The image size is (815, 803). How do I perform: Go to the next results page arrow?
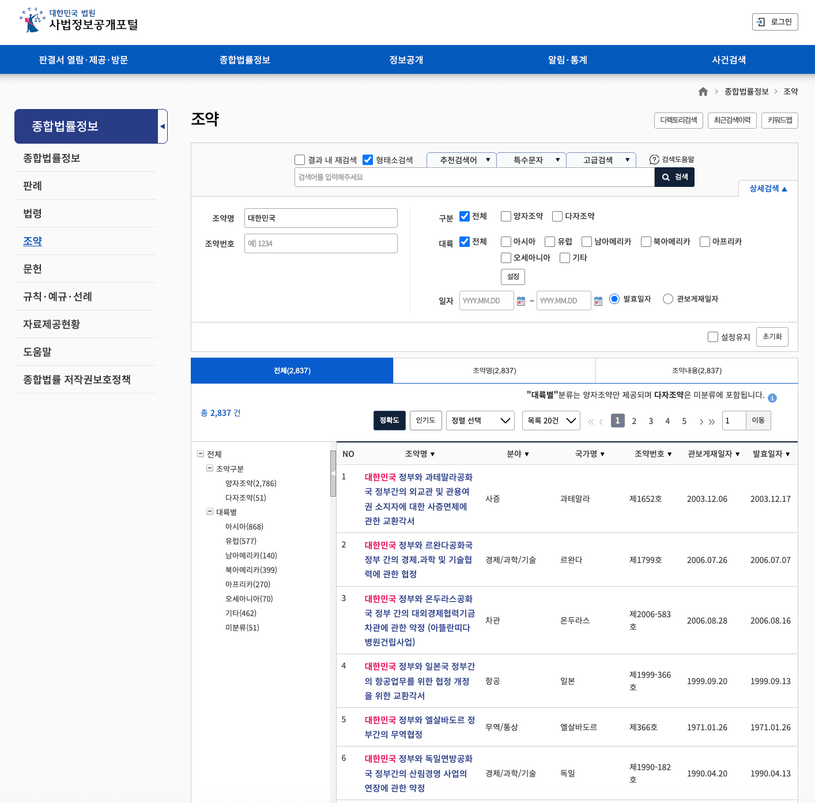(x=701, y=422)
